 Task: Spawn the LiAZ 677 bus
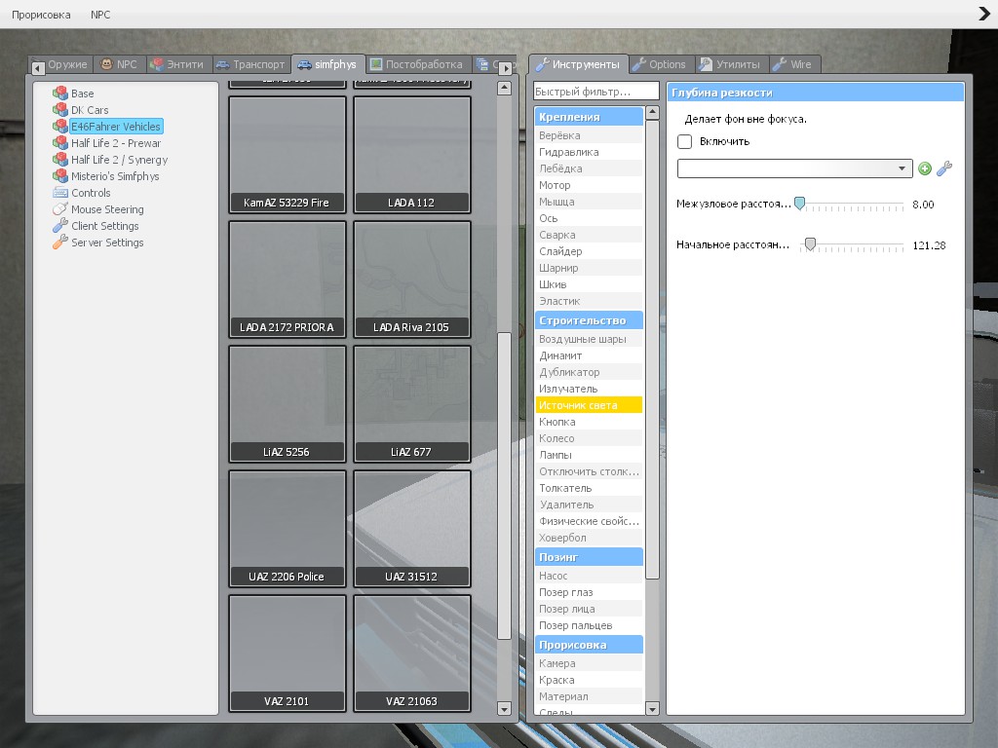point(412,404)
